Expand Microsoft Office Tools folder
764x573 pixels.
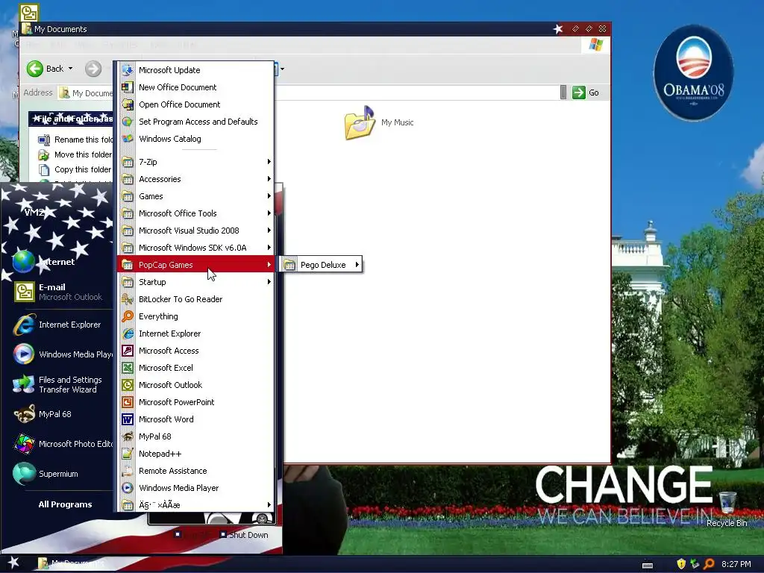[x=195, y=213]
